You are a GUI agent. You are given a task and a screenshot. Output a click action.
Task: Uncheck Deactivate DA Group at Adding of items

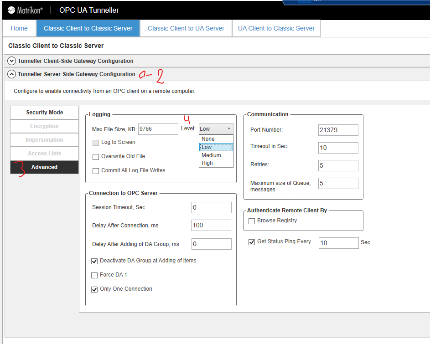point(94,261)
